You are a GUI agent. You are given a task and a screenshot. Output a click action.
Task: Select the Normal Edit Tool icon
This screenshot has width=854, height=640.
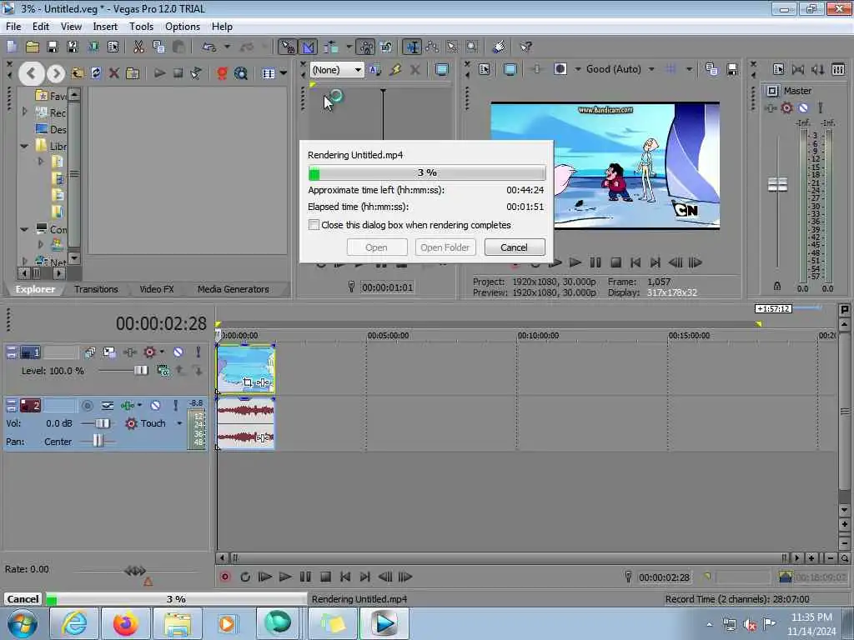(412, 47)
